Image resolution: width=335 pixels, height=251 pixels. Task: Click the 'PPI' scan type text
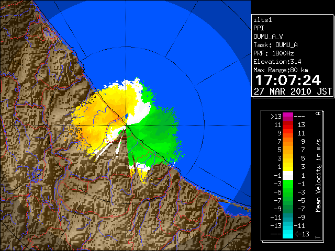259,28
